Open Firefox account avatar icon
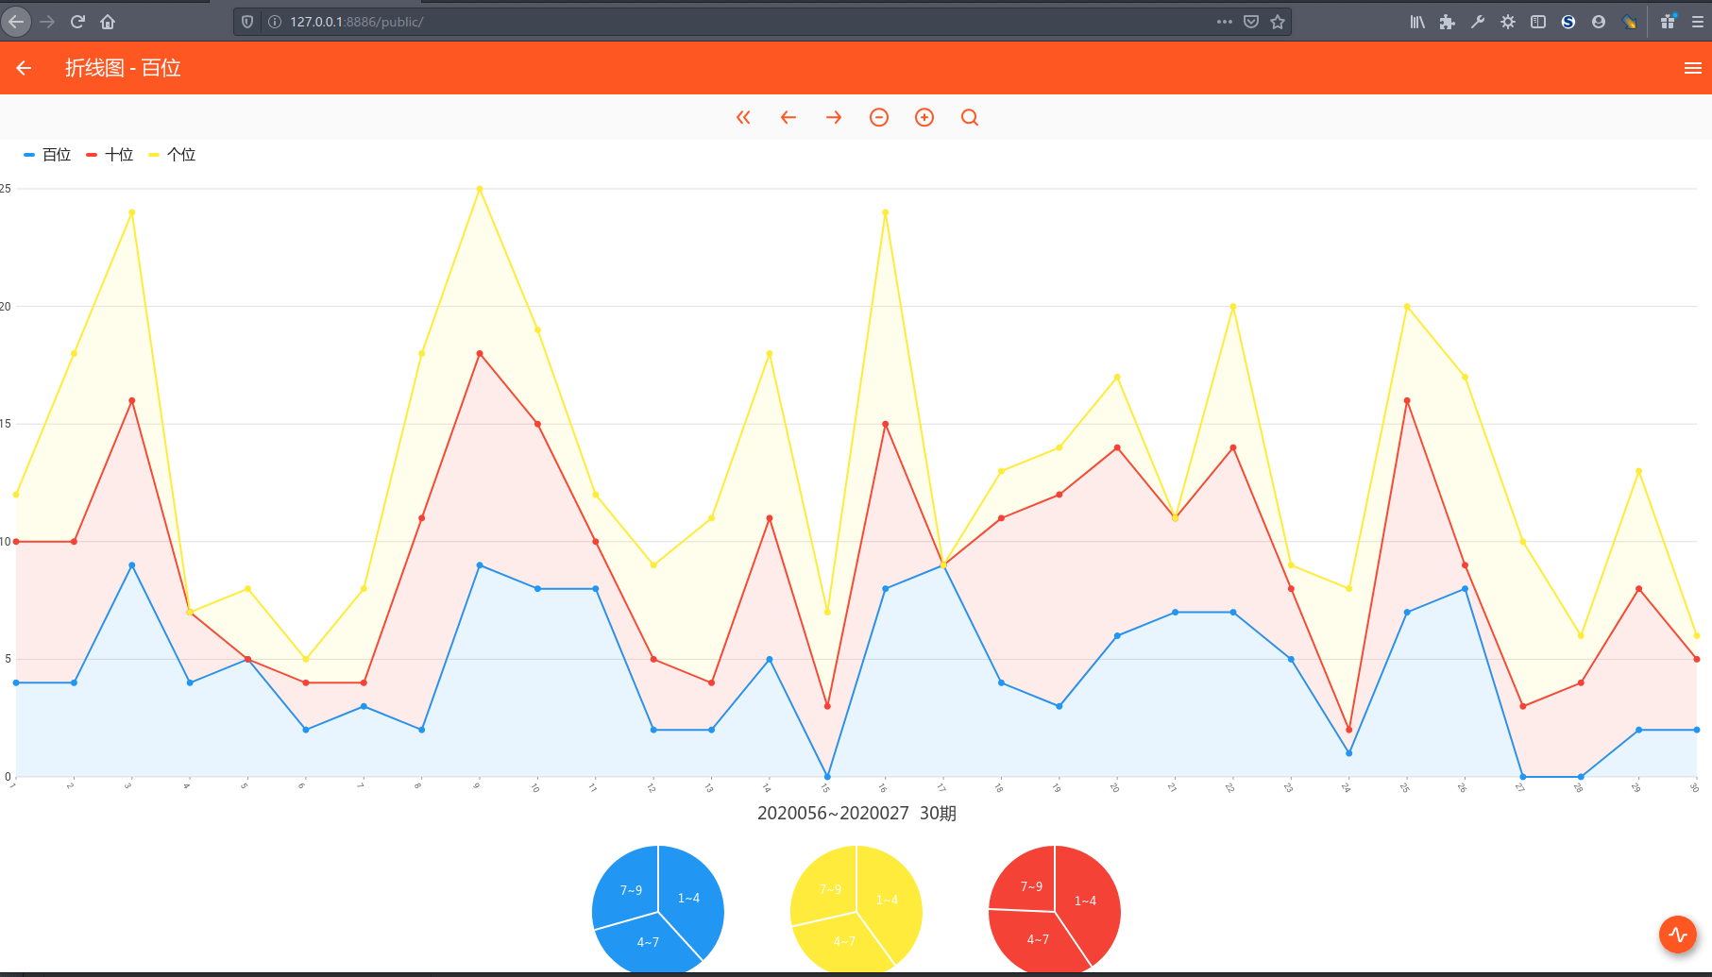 click(1599, 22)
